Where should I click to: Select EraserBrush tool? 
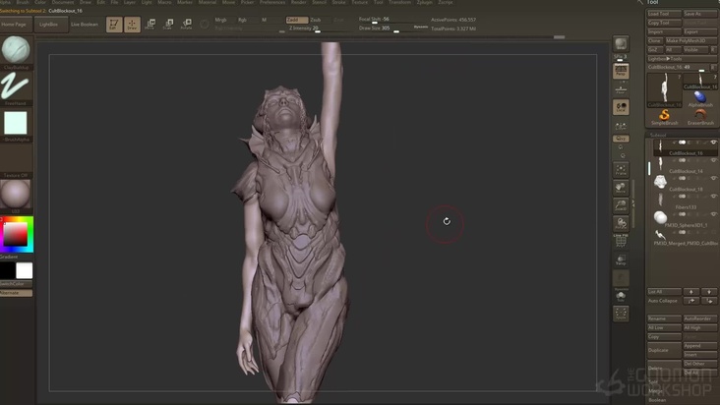click(x=700, y=117)
